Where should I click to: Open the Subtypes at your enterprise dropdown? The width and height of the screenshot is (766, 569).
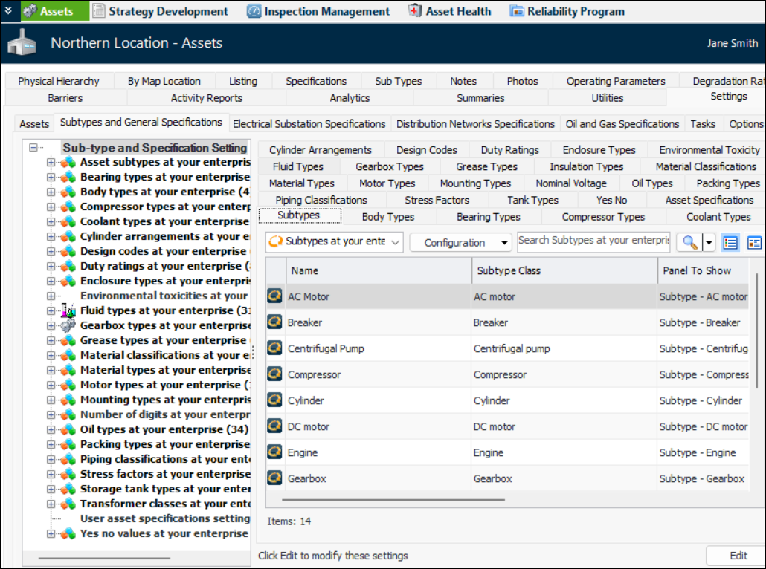(x=335, y=242)
